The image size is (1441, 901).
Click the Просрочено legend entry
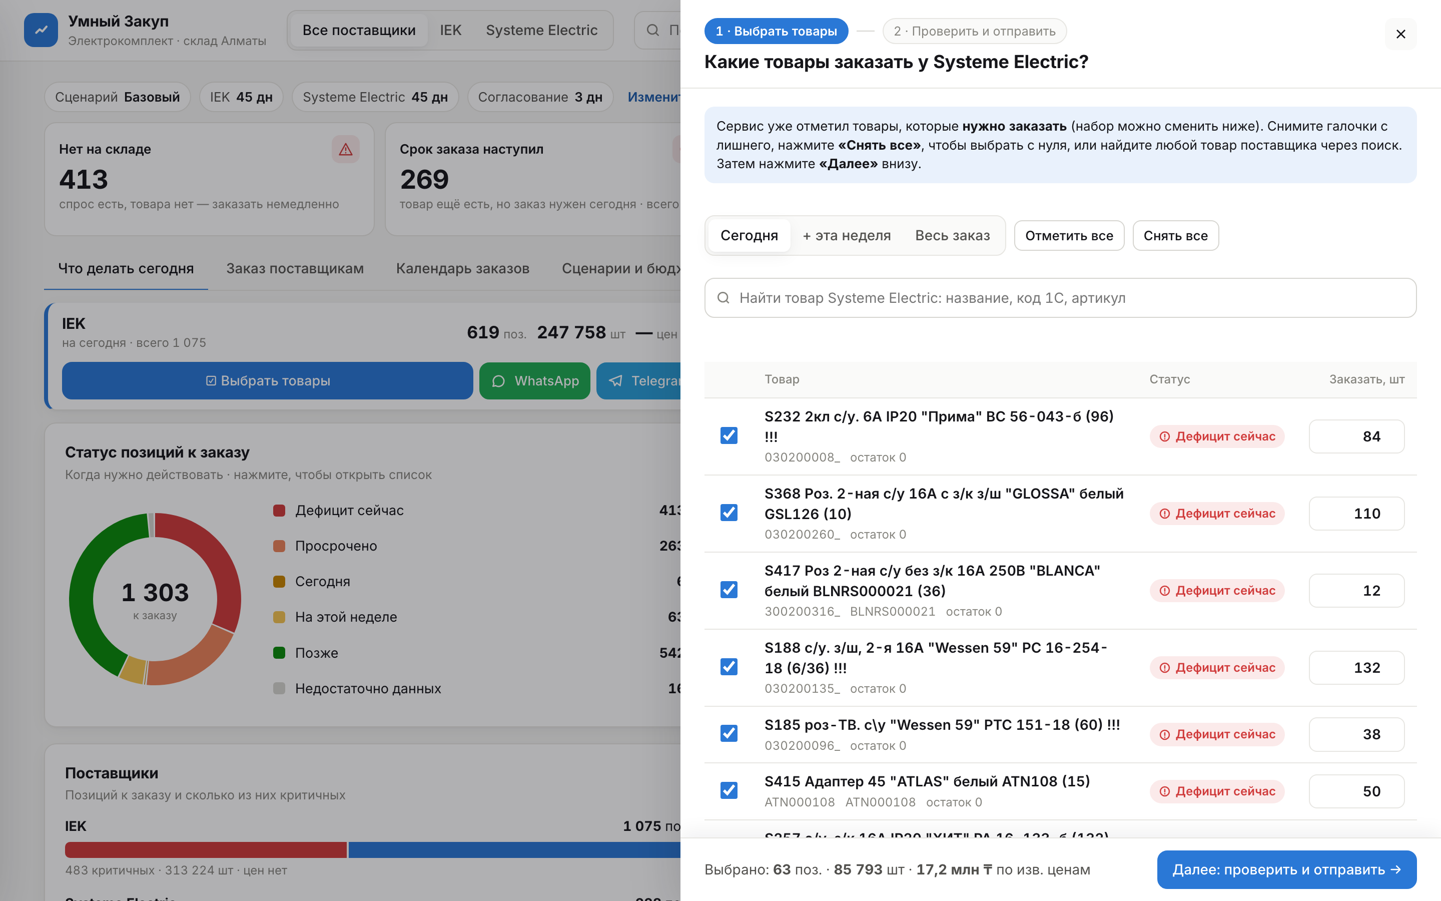pyautogui.click(x=336, y=546)
